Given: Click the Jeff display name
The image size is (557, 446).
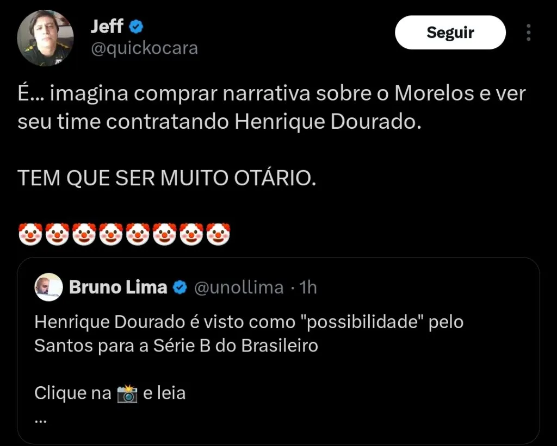Looking at the screenshot, I should 107,26.
